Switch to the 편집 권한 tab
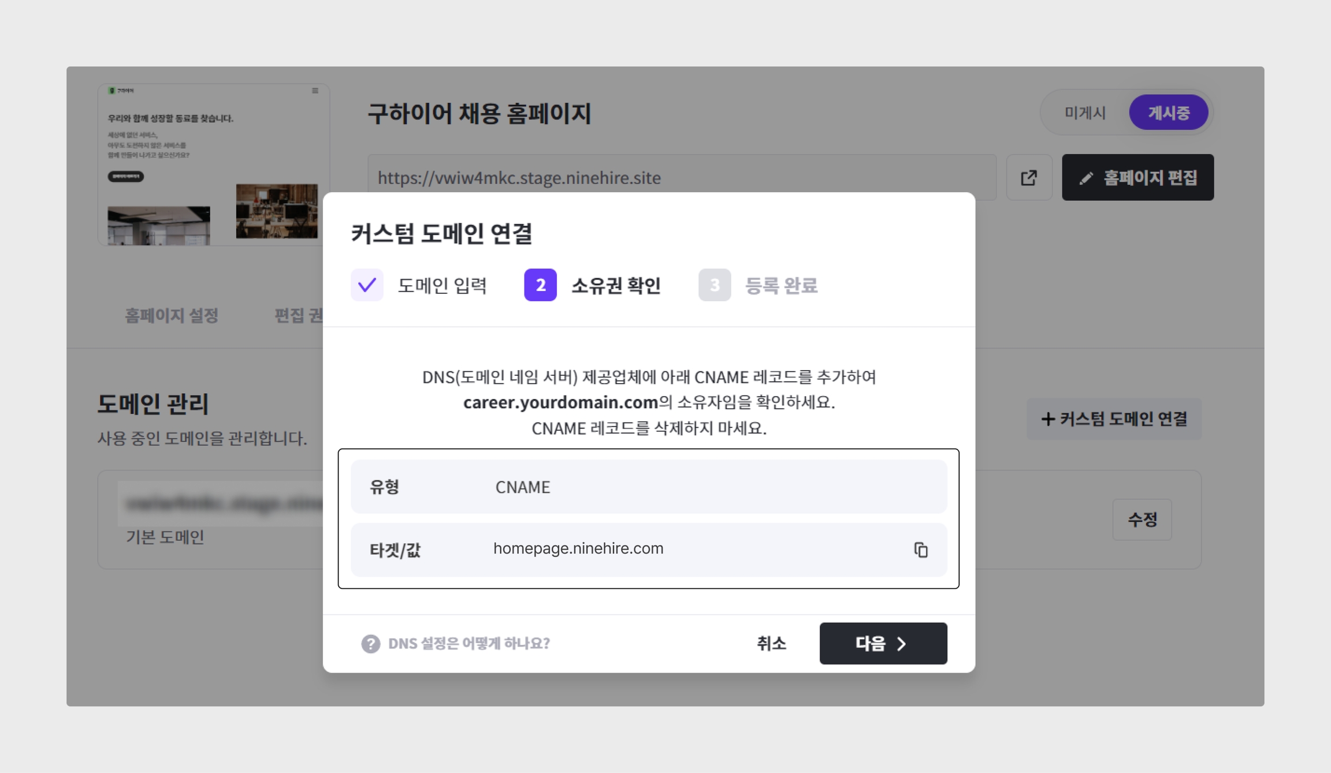 [x=298, y=315]
